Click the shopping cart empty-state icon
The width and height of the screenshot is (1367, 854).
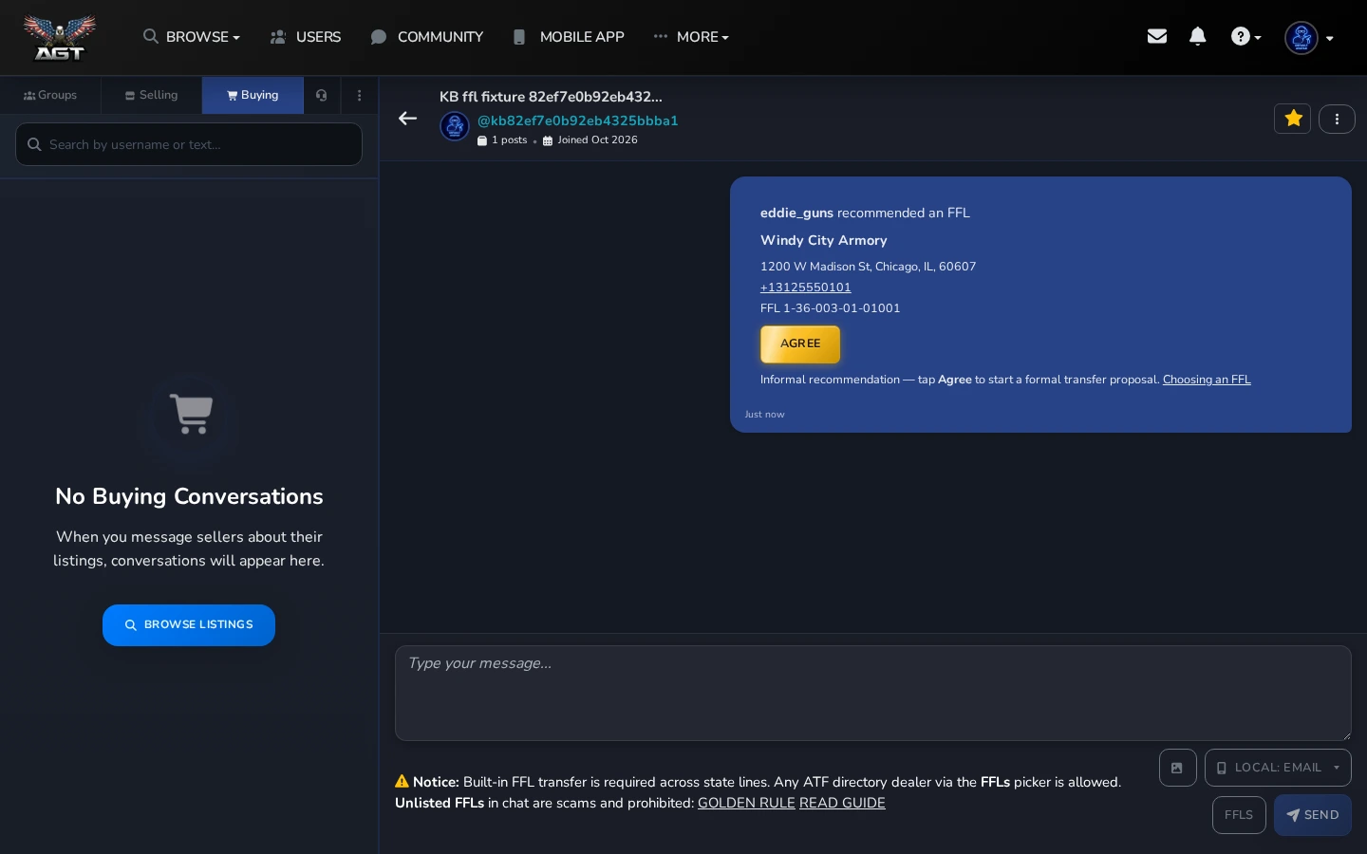tap(191, 414)
